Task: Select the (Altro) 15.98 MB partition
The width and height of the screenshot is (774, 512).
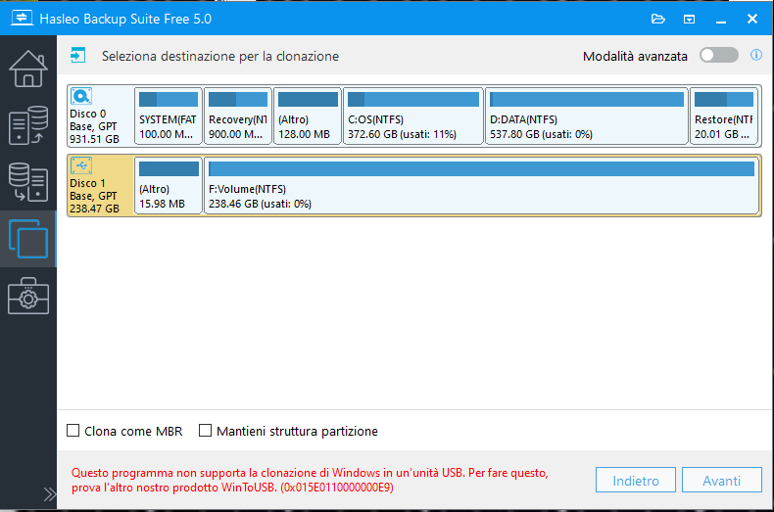Action: (x=169, y=185)
